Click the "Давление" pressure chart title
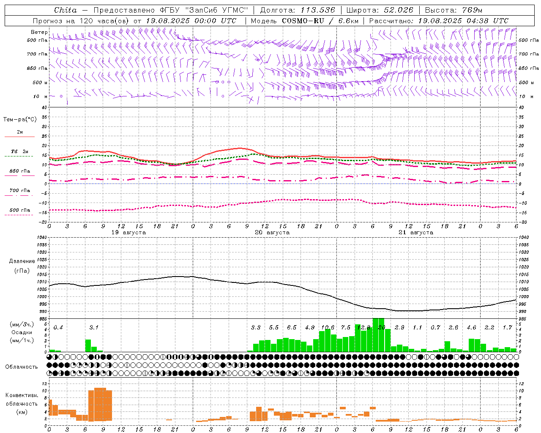541x433 pixels. pos(22,261)
